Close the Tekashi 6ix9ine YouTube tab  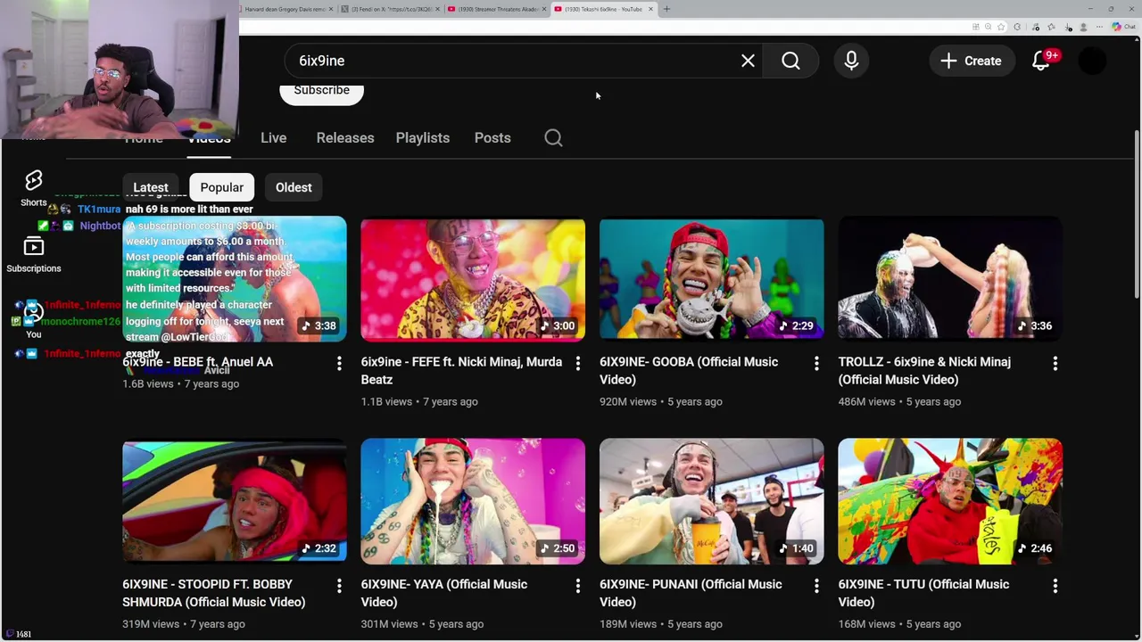[650, 9]
